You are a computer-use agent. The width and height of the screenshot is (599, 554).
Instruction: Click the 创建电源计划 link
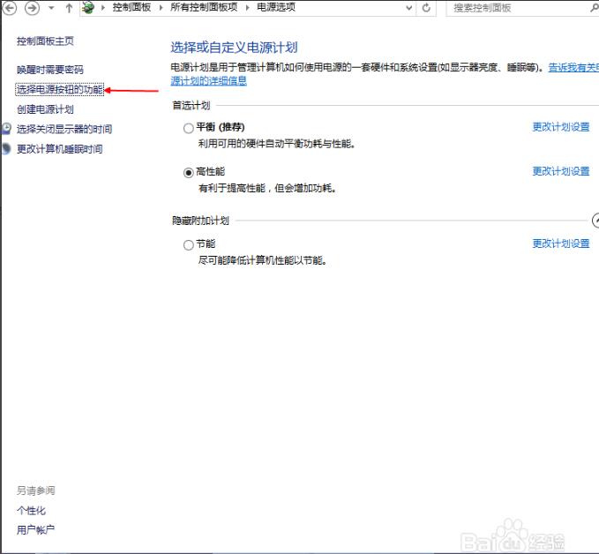45,109
